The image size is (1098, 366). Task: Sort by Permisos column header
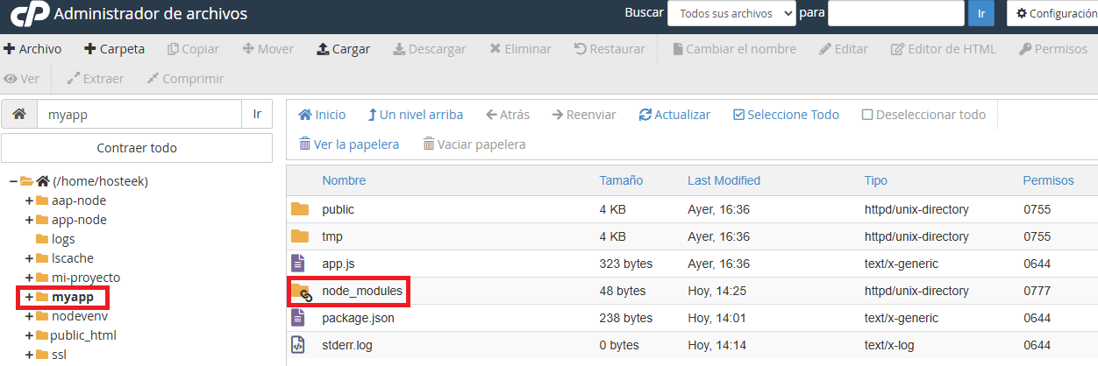click(x=1048, y=180)
